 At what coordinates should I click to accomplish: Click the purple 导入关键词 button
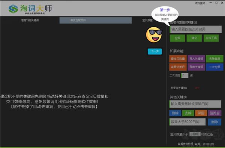(196, 59)
